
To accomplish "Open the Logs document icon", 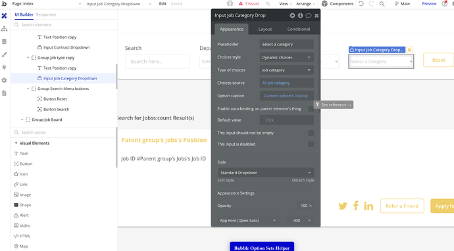I will (x=4, y=93).
